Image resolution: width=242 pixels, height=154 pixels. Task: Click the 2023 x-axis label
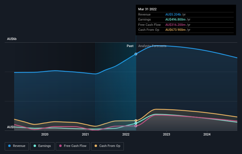167,135
